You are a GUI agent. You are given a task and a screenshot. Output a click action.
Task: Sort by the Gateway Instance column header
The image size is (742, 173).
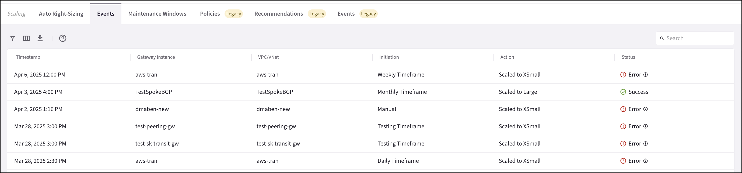pos(156,57)
